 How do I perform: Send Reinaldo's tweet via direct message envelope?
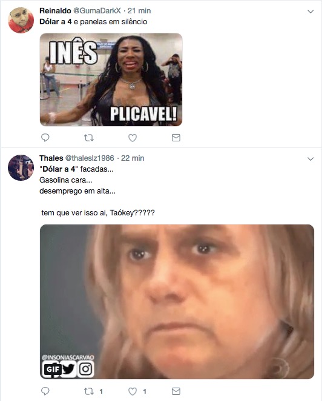point(176,138)
